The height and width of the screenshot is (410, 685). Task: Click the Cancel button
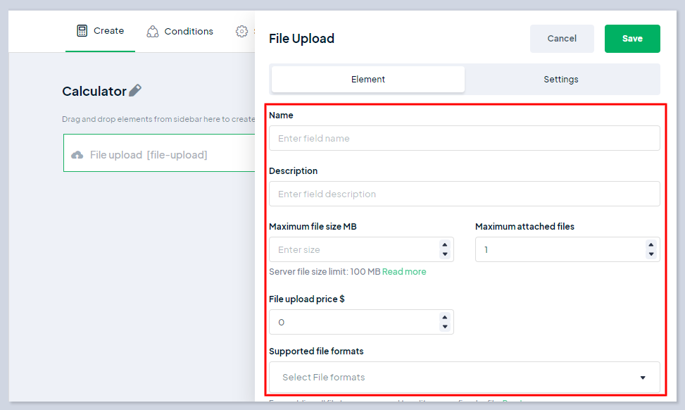click(x=562, y=39)
